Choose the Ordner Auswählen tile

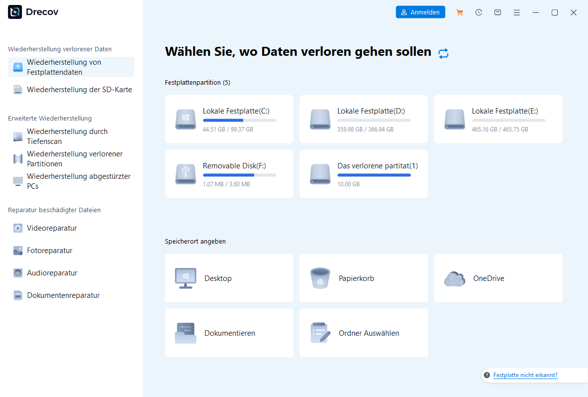pyautogui.click(x=364, y=333)
